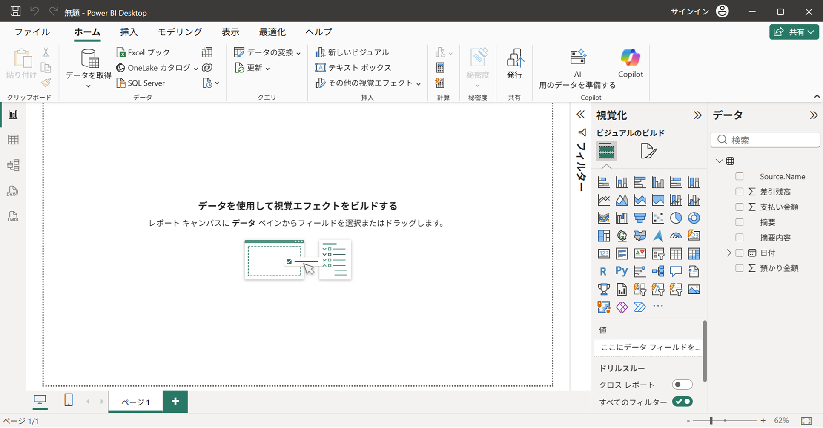Select the Python script visual
The height and width of the screenshot is (428, 823).
pos(621,271)
